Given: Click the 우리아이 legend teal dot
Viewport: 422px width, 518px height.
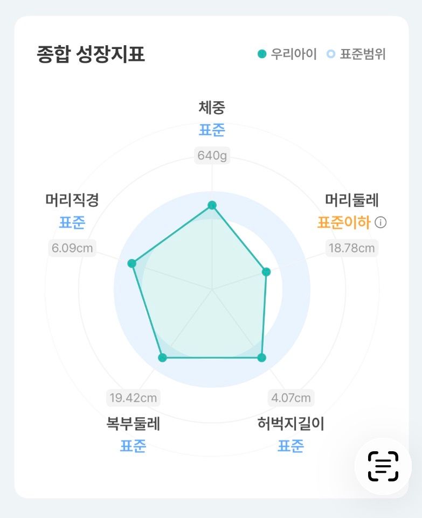Looking at the screenshot, I should click(x=262, y=54).
